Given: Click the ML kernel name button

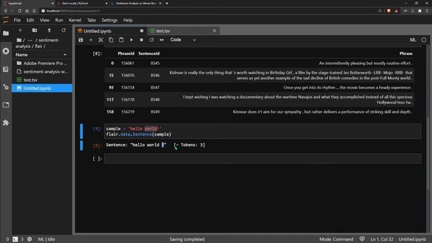Looking at the screenshot, I should (412, 40).
